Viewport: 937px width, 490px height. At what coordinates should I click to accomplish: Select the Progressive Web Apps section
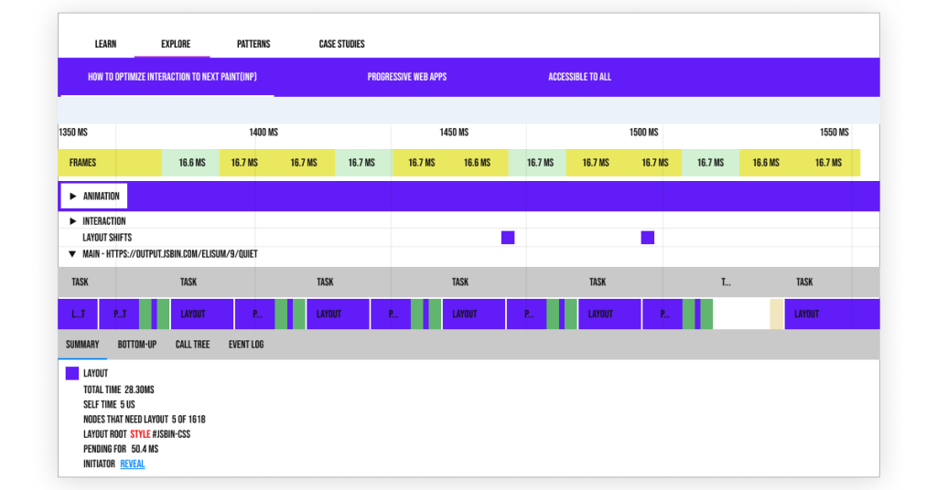[407, 77]
